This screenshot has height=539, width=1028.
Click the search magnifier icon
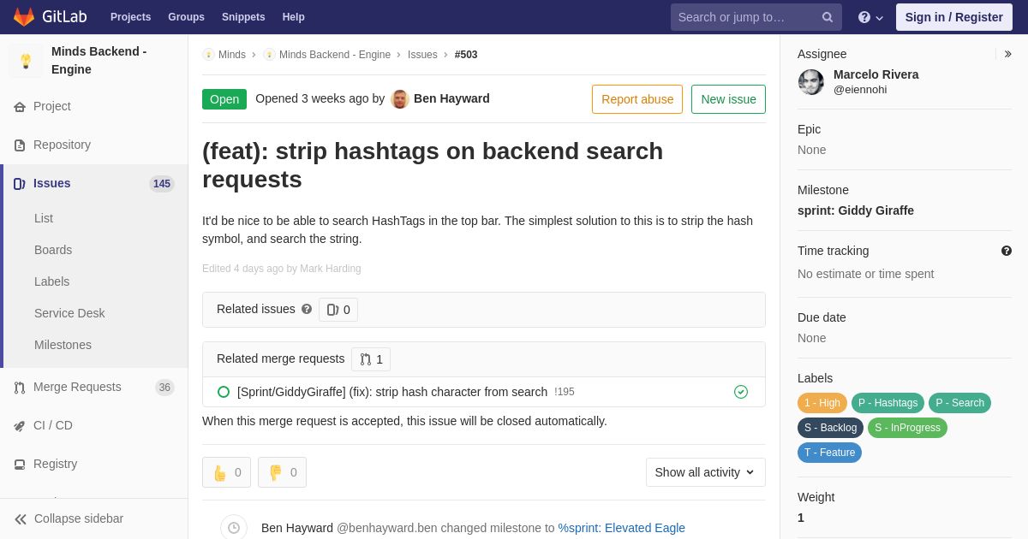pyautogui.click(x=828, y=17)
